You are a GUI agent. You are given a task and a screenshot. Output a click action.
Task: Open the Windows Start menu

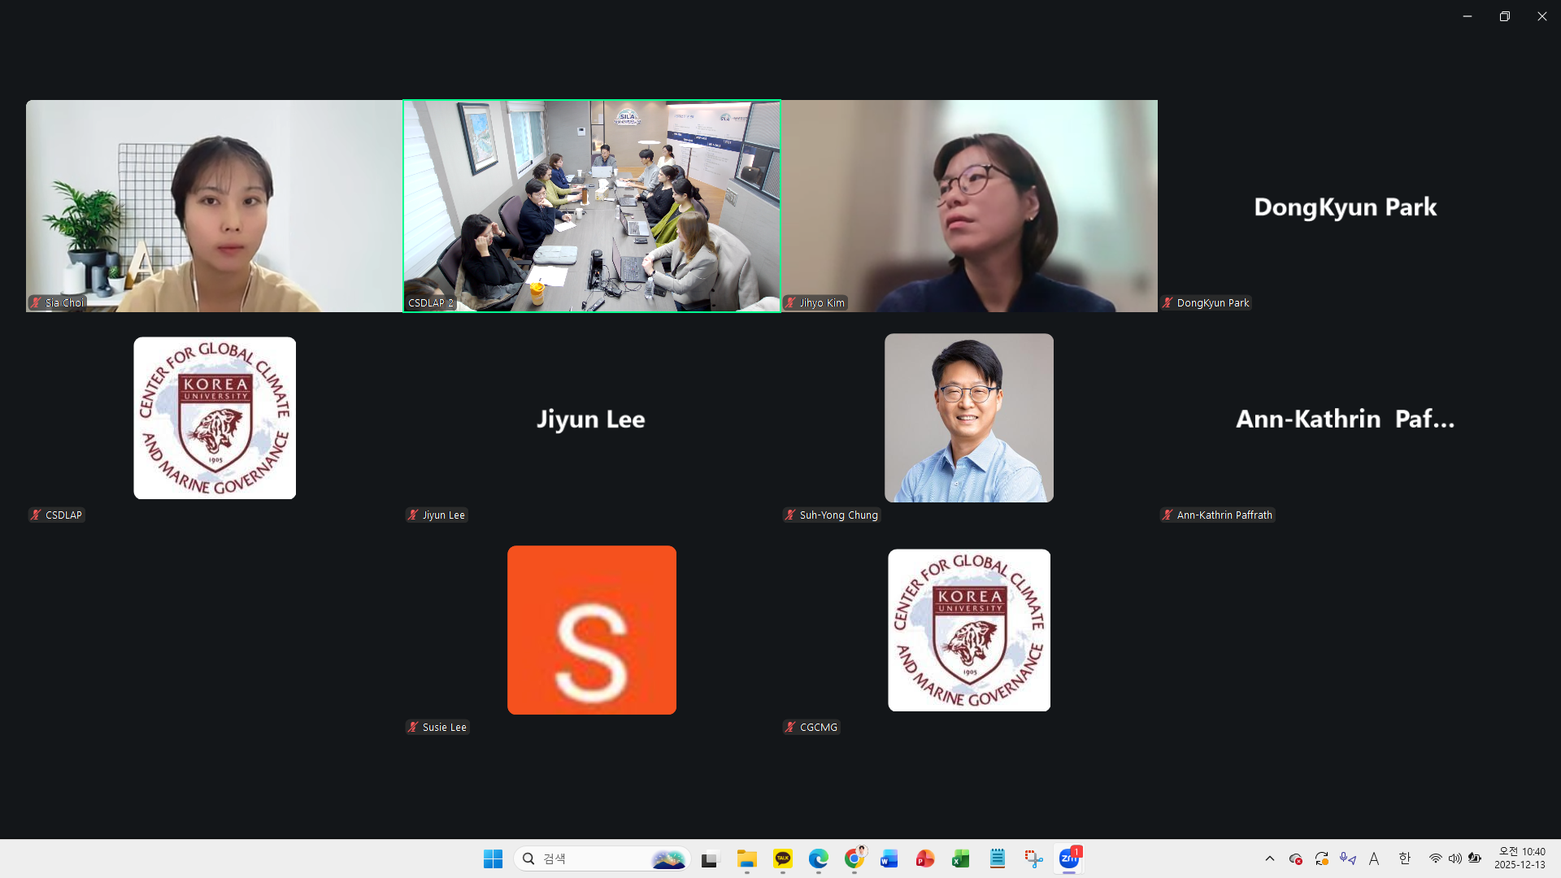[493, 858]
